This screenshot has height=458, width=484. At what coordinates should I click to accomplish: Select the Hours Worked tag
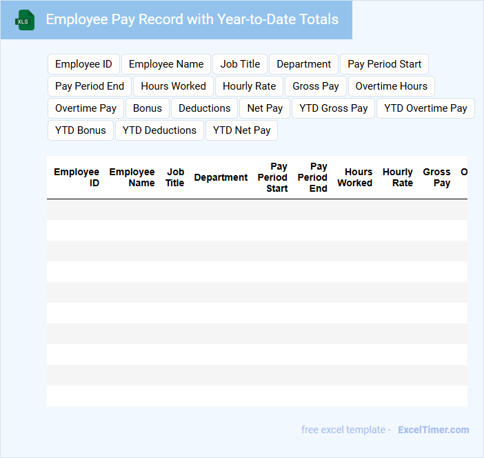tap(173, 86)
